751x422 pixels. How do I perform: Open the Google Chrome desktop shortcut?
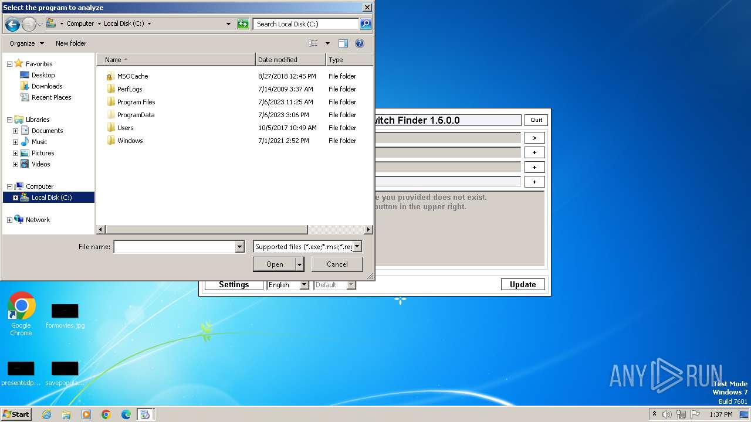21,315
